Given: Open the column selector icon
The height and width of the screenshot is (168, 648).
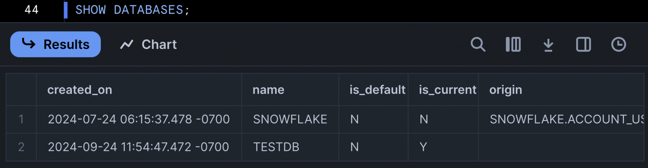Looking at the screenshot, I should point(513,45).
